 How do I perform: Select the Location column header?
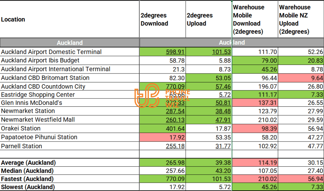click(13, 19)
